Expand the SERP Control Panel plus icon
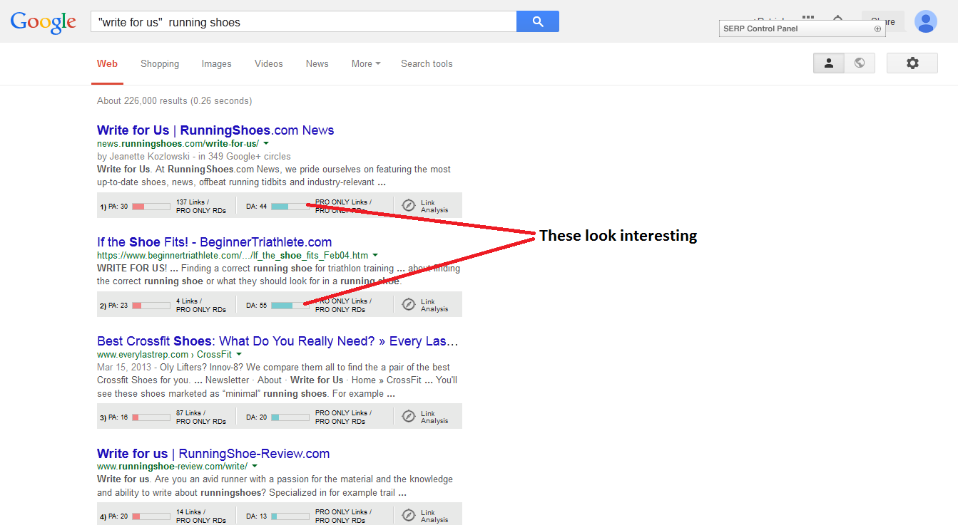This screenshot has width=958, height=525. click(877, 29)
